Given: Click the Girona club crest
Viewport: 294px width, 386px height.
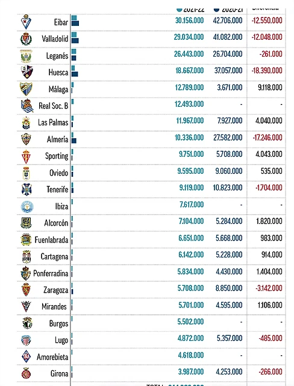Looking at the screenshot, I should (x=26, y=373).
